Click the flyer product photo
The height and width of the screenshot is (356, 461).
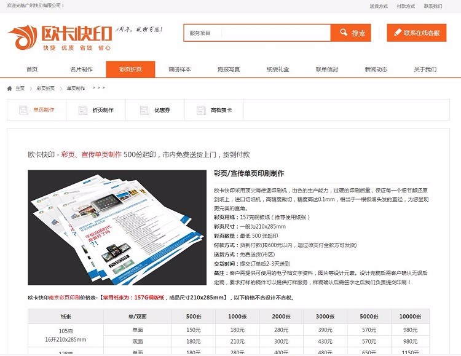point(117,227)
